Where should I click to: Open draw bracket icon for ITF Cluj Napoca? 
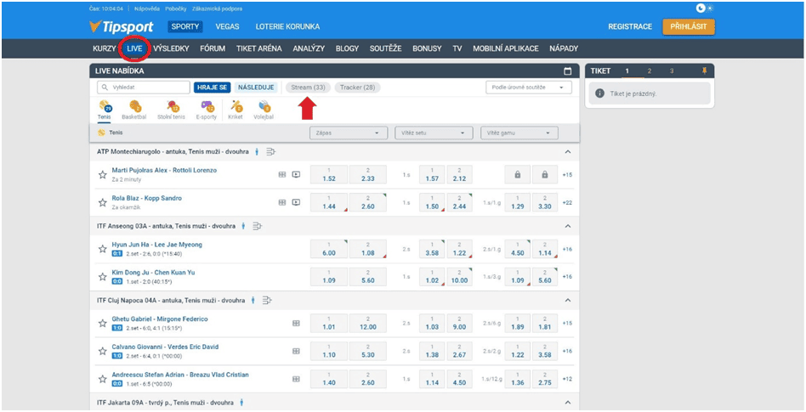point(267,300)
